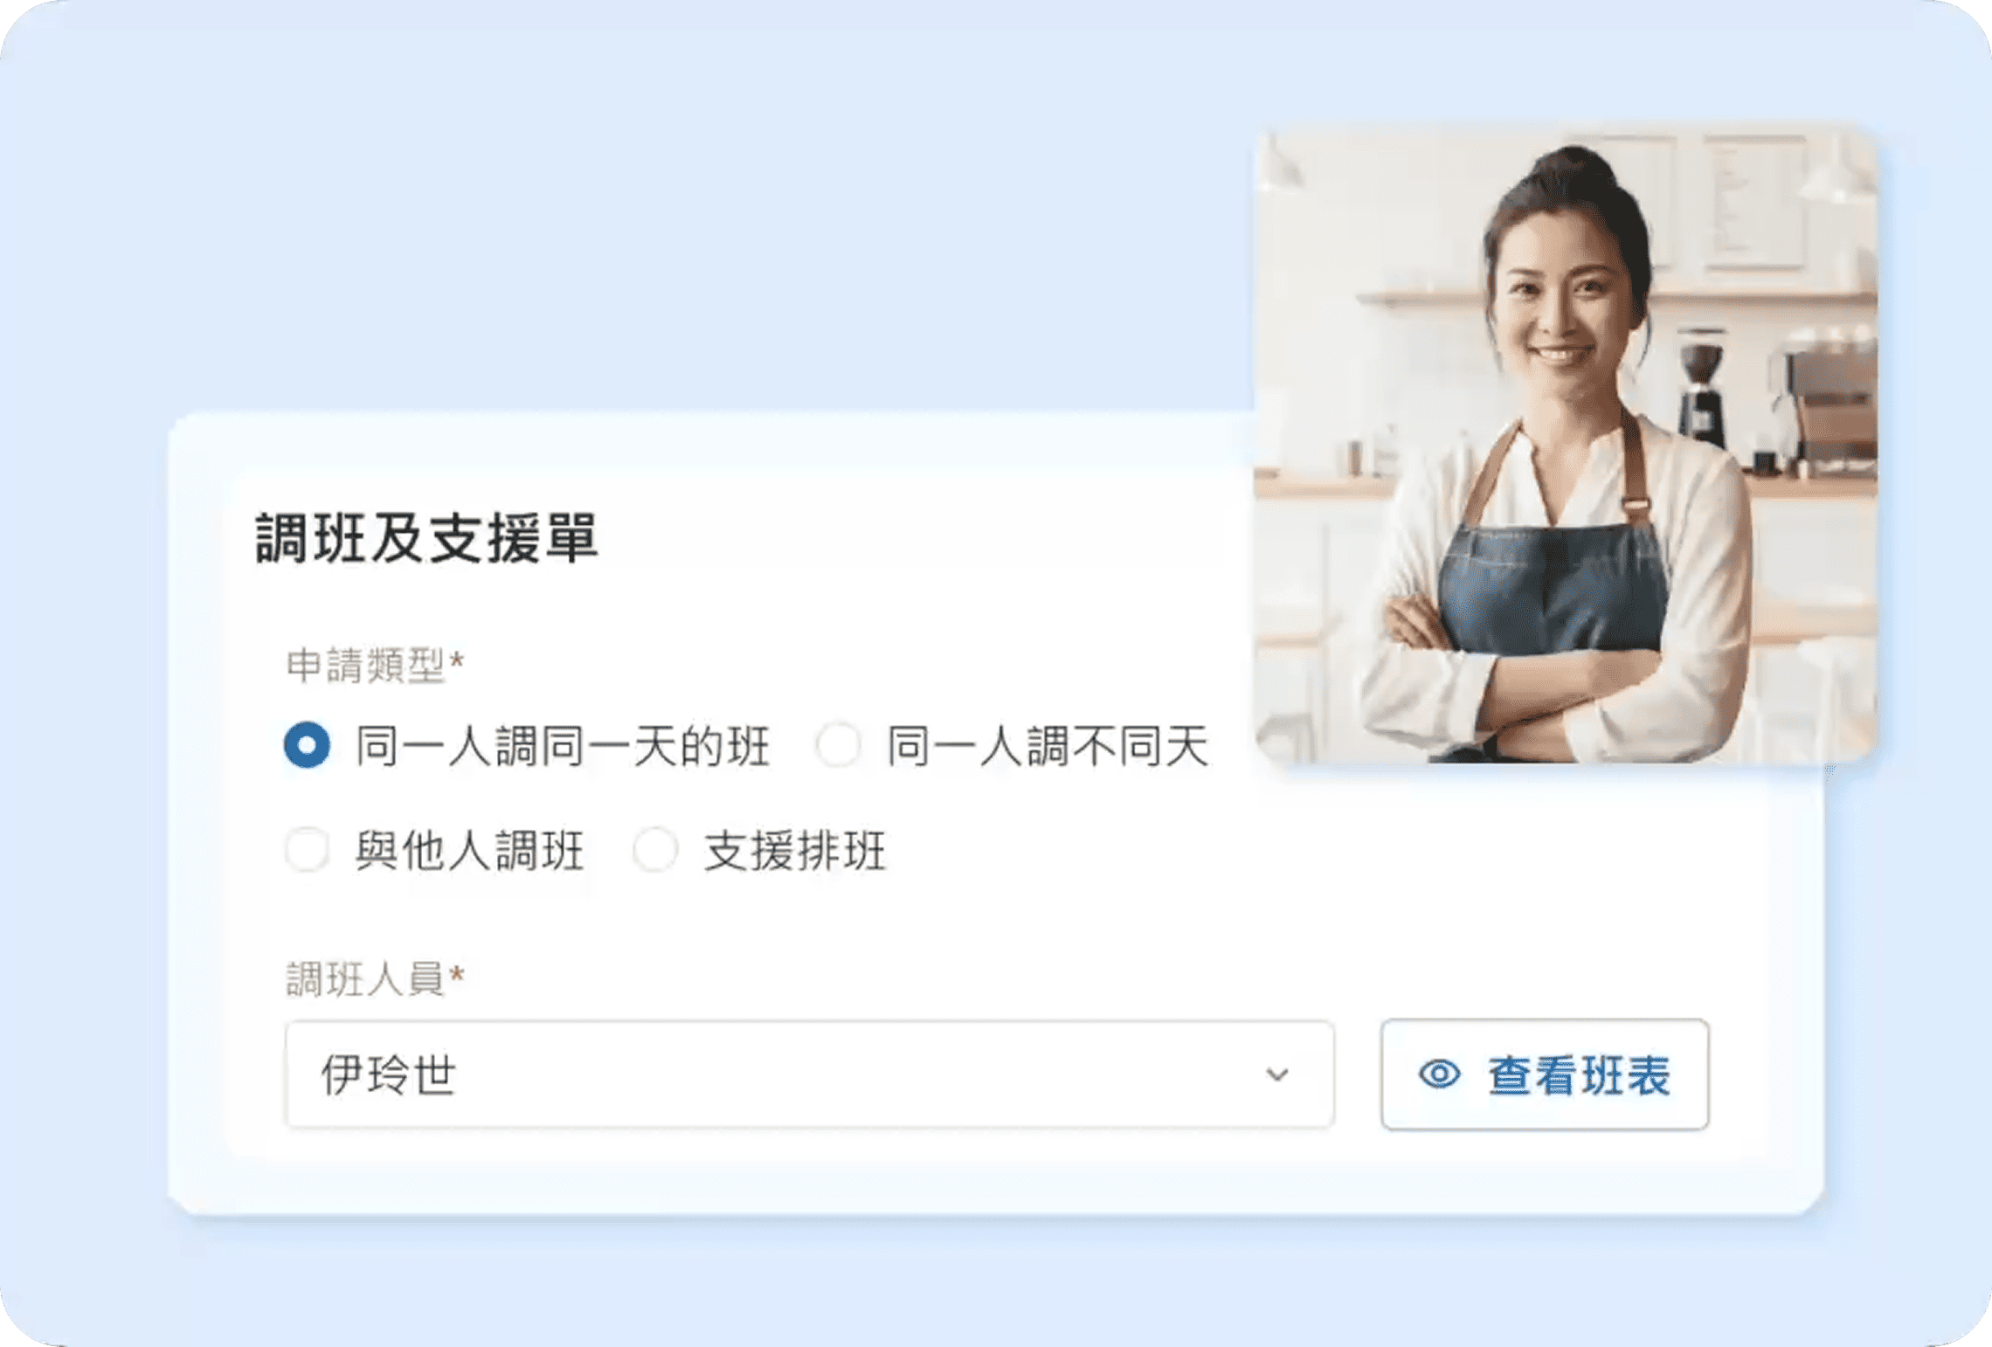Click the 查看班表 button
This screenshot has width=1992, height=1347.
click(1545, 1074)
